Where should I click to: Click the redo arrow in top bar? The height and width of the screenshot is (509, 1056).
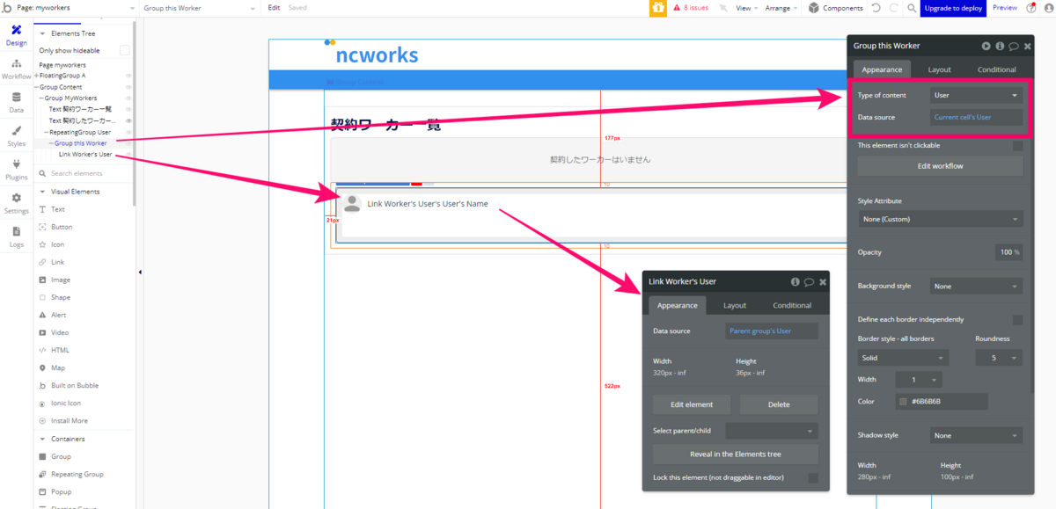[x=894, y=8]
